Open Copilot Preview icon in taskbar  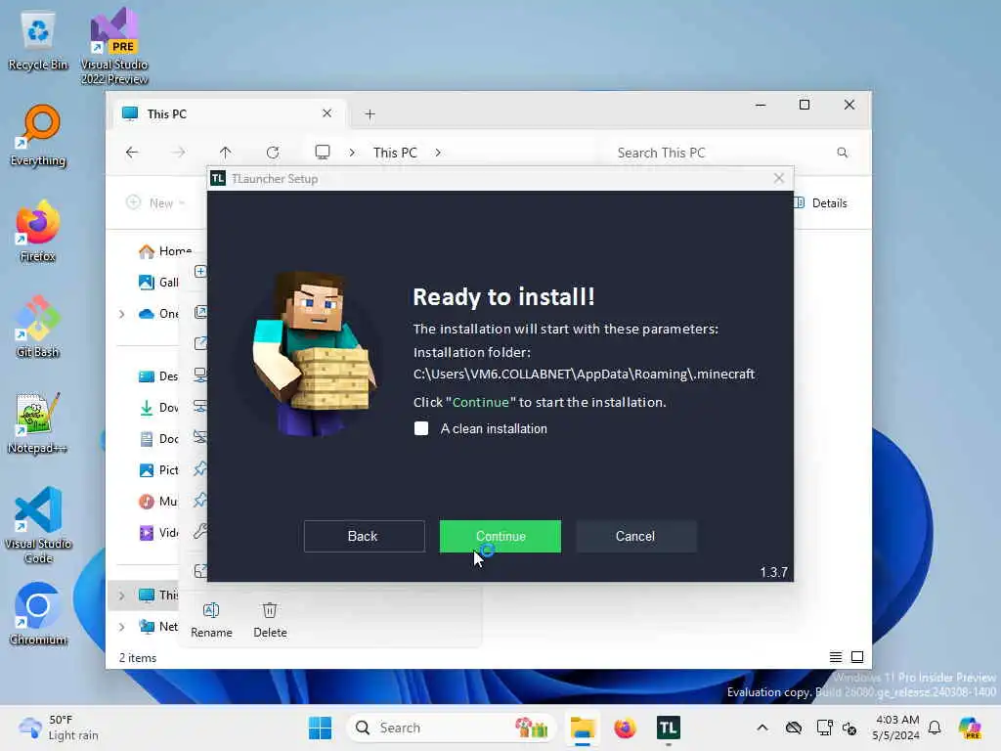pos(970,728)
